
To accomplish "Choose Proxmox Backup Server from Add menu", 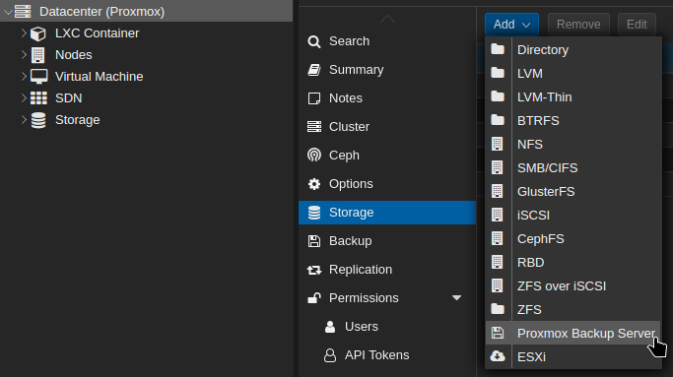I will point(572,333).
